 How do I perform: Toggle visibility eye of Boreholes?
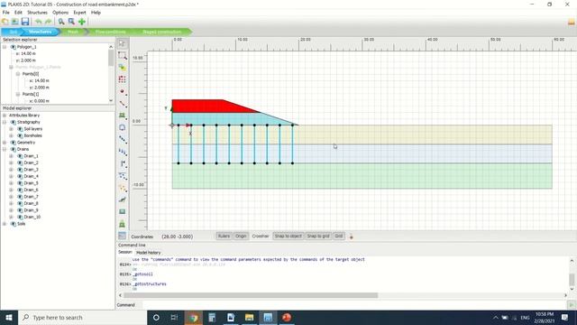pos(20,135)
